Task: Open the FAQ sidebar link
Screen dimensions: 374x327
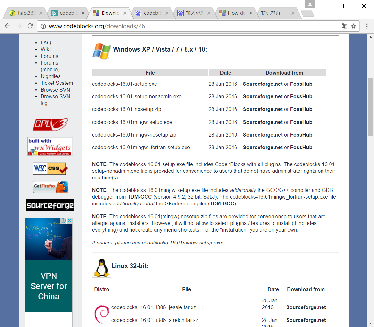Action: 46,43
